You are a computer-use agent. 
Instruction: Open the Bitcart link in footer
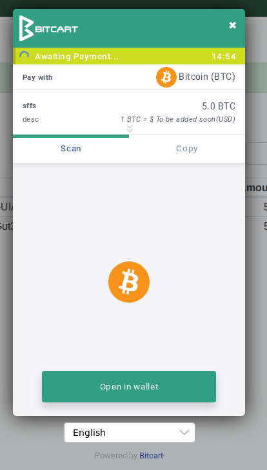(151, 456)
